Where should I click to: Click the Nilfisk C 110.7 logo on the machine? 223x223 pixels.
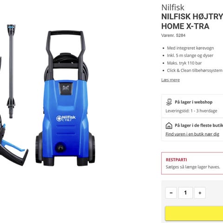coord(66,118)
